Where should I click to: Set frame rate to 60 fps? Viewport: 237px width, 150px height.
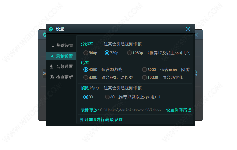point(107,97)
